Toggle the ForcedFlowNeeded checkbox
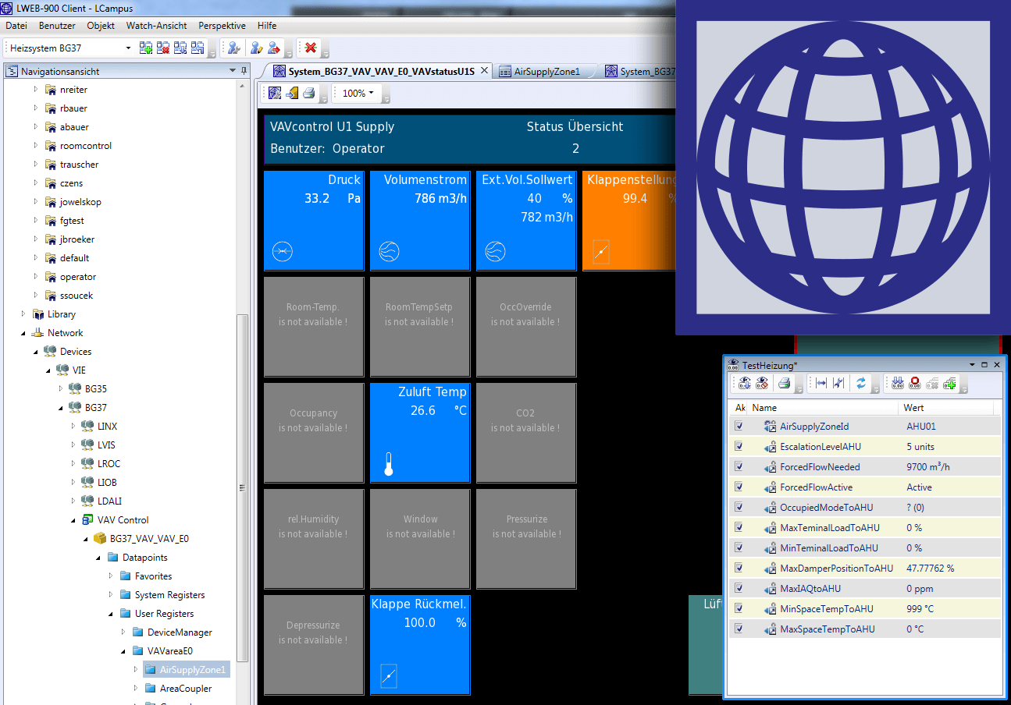Image resolution: width=1011 pixels, height=705 pixels. [739, 466]
